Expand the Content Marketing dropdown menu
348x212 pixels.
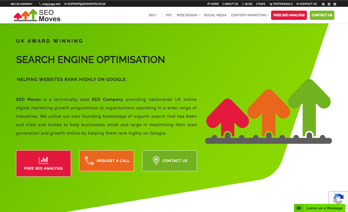pyautogui.click(x=250, y=15)
